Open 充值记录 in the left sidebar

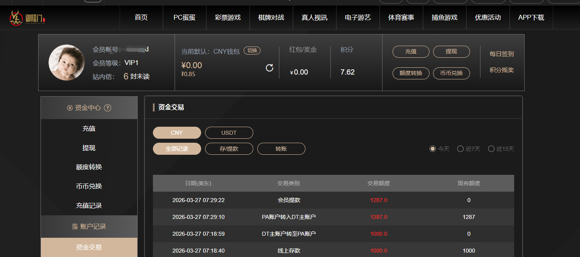click(89, 206)
